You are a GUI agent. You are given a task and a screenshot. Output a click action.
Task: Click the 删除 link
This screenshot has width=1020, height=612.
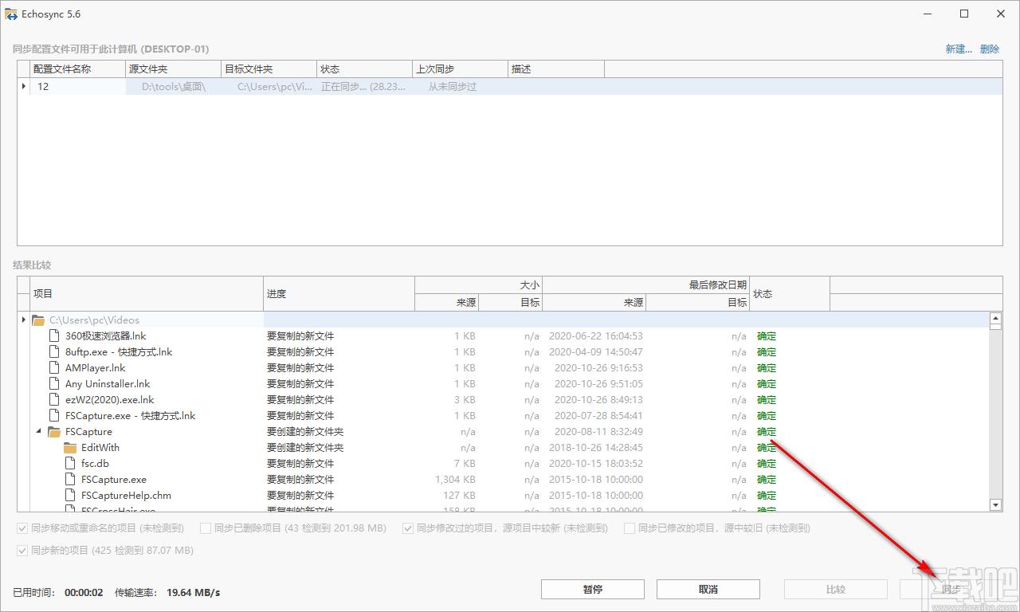tap(990, 49)
